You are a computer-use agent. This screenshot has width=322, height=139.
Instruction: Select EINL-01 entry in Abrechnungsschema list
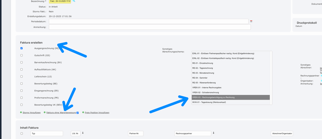pos(223,53)
